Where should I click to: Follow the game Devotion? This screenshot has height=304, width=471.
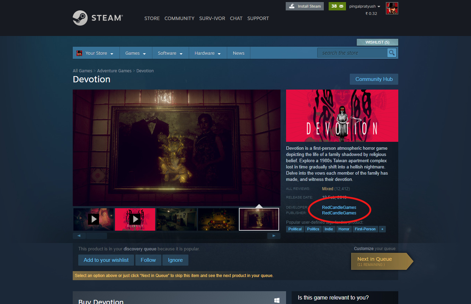coord(148,260)
